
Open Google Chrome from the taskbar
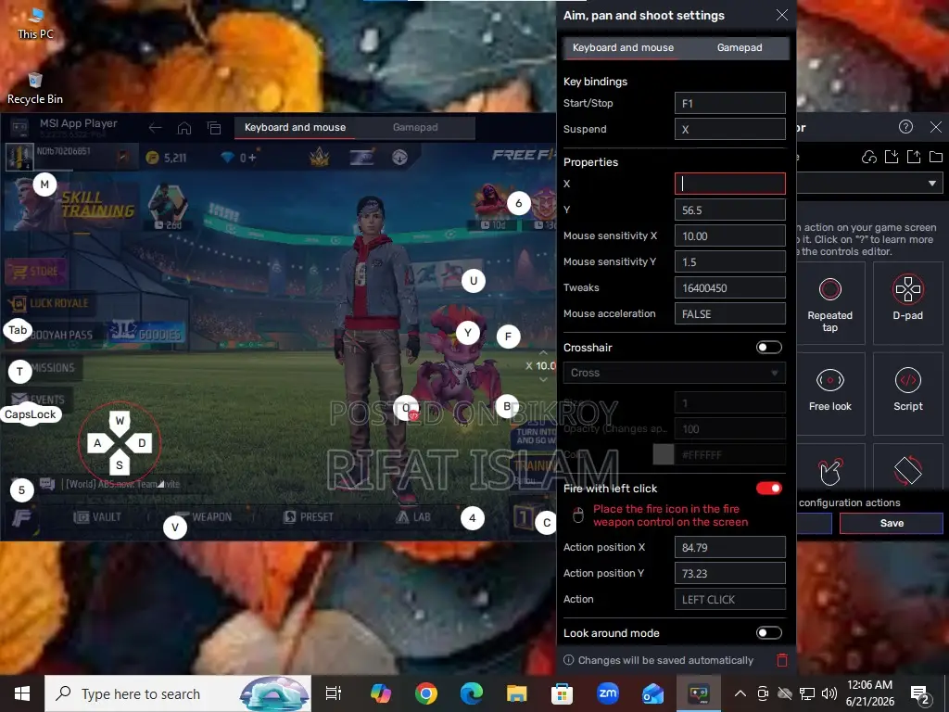426,693
